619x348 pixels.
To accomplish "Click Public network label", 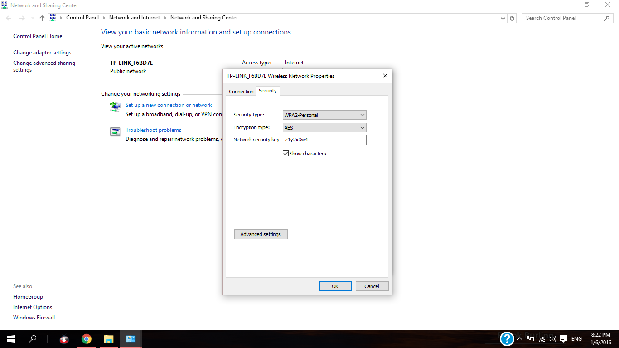I will (128, 71).
